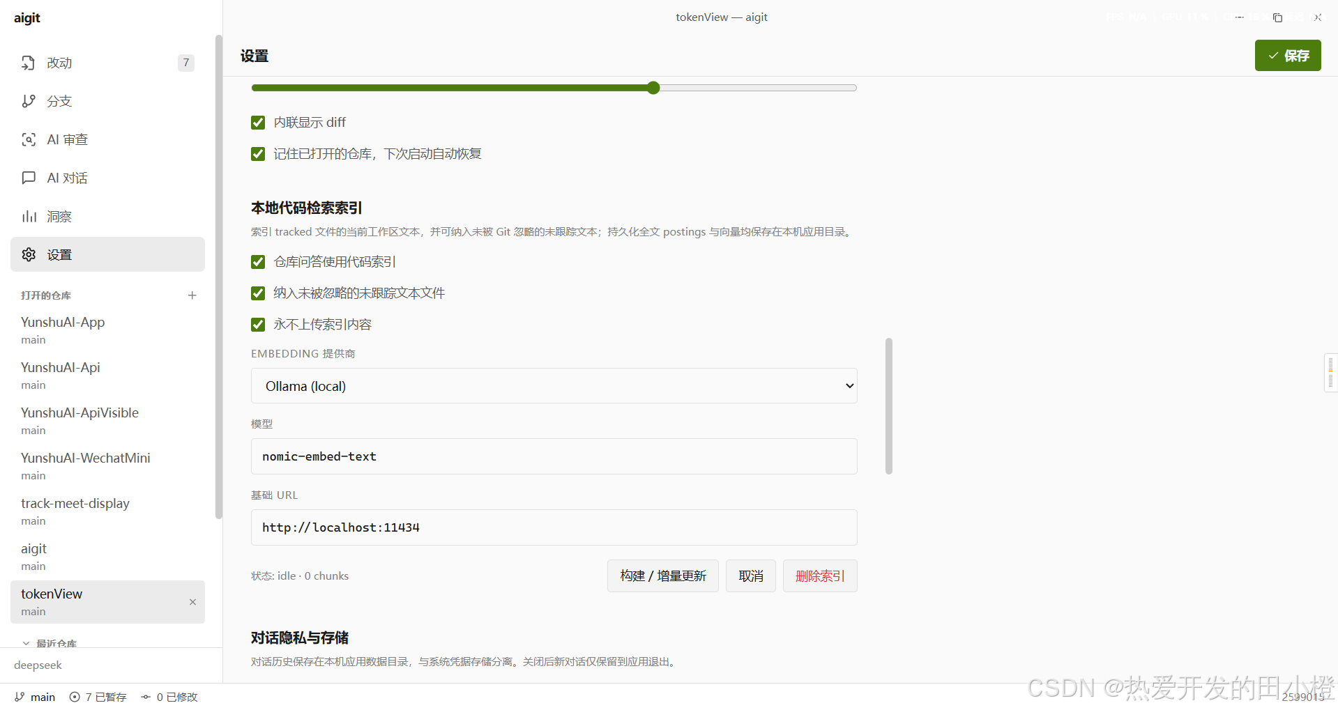Click the 7 badge next to 改动
Image resolution: width=1338 pixels, height=710 pixels.
tap(186, 63)
